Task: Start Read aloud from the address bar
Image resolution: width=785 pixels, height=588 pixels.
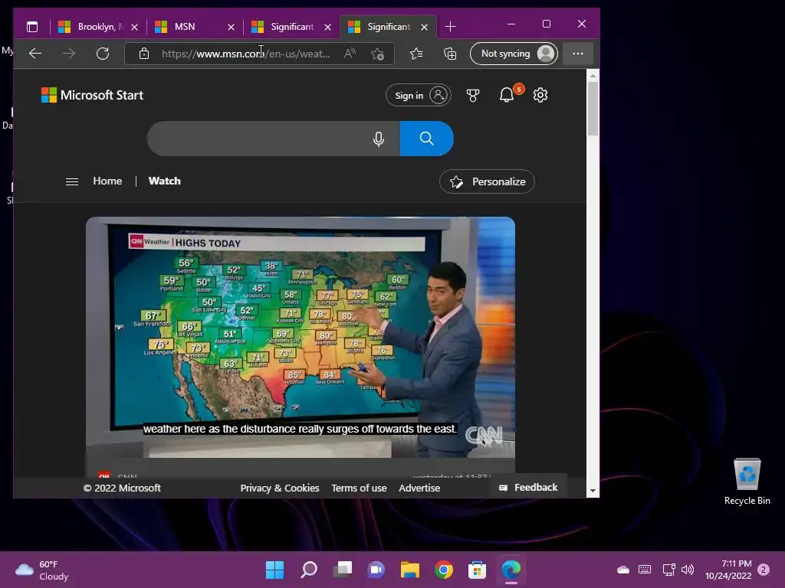Action: pos(350,54)
